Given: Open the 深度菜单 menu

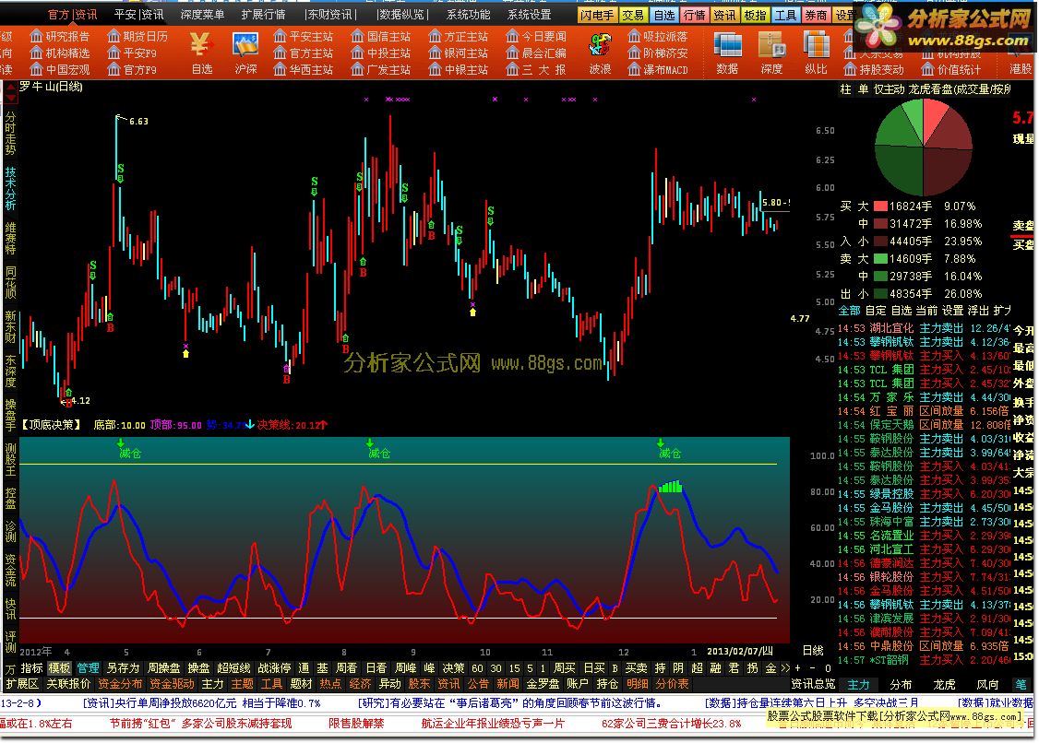Looking at the screenshot, I should tap(202, 14).
